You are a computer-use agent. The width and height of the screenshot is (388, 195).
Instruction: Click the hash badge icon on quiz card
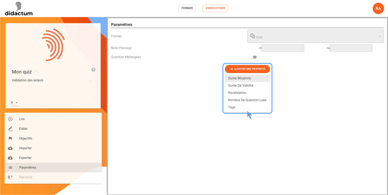pos(93,69)
